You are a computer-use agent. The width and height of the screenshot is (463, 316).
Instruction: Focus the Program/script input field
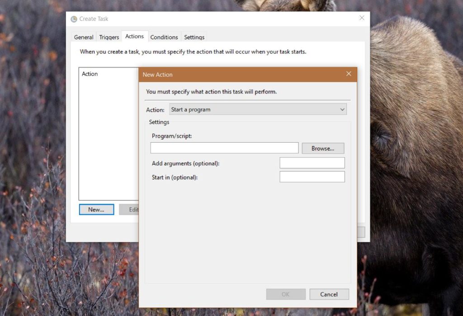224,148
